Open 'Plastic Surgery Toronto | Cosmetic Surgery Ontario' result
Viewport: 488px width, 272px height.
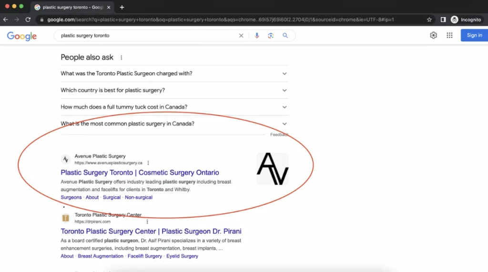click(x=140, y=173)
